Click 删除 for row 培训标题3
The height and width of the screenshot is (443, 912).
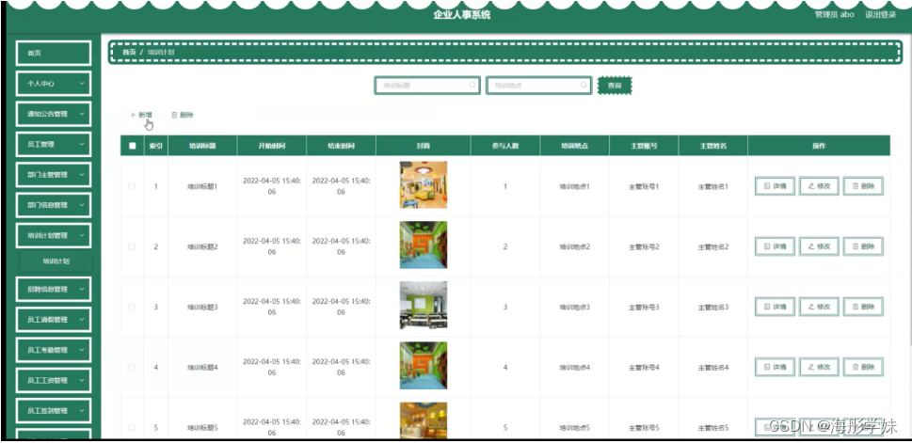(x=863, y=307)
